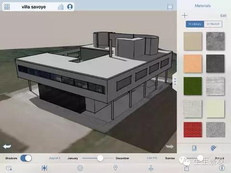Viewport: 231px width, 173px height.
Task: Select the peach orange material swatch
Action: click(192, 63)
